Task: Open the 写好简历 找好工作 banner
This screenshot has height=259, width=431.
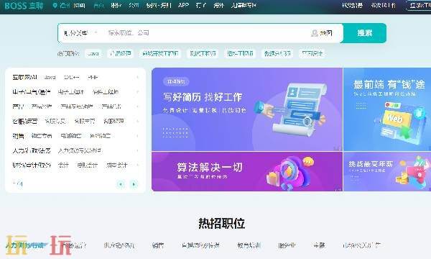Action: pos(247,109)
